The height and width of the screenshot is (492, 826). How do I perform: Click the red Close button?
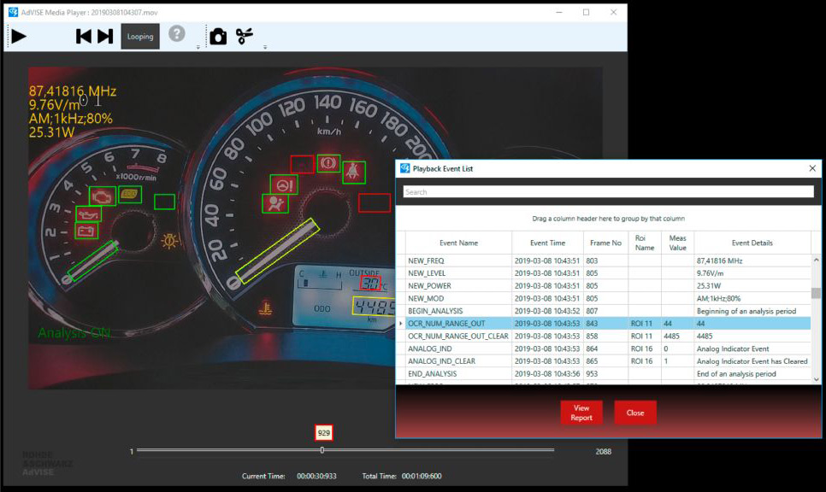635,413
